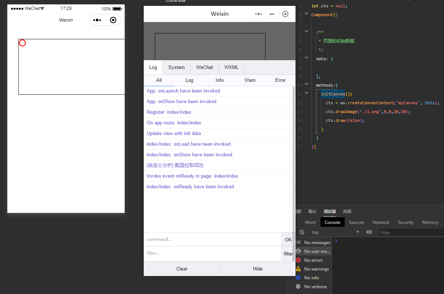Screen dimensions: 444x294
Task: Click the simulator capsule close circle icon
Action: click(113, 20)
